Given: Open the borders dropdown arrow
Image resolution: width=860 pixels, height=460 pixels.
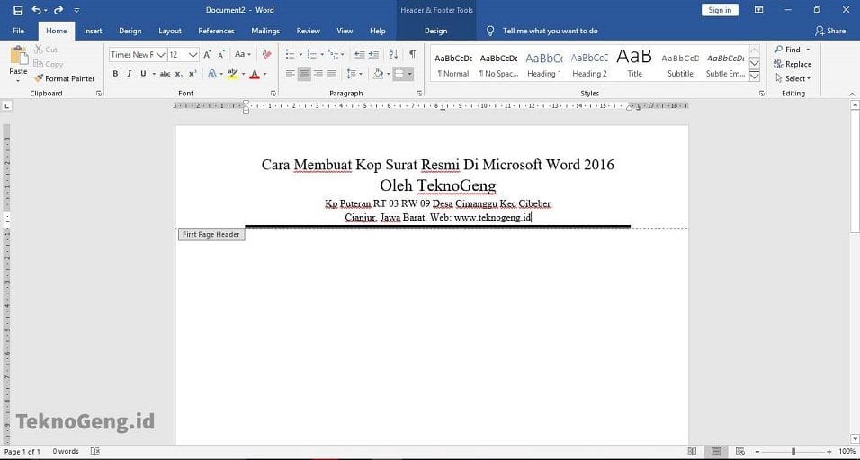Looking at the screenshot, I should point(409,74).
